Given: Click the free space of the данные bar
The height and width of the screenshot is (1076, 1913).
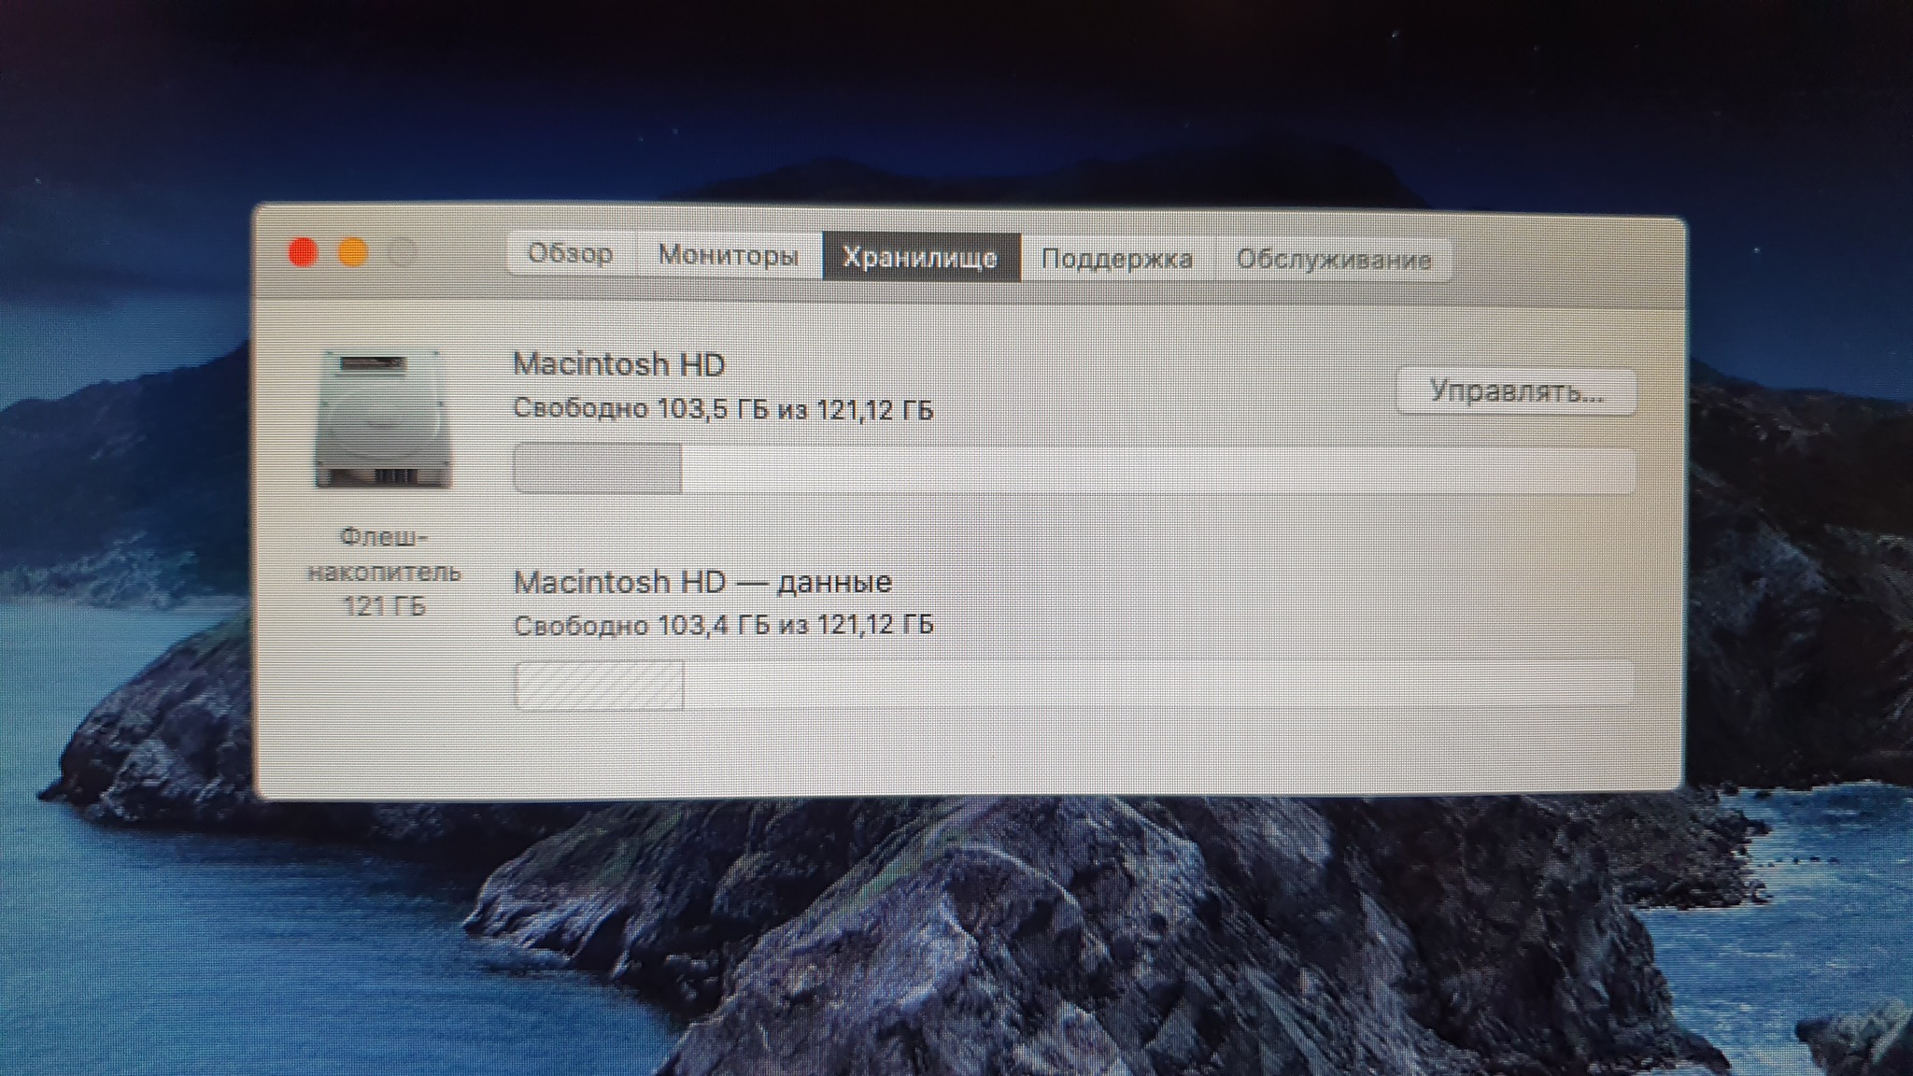Looking at the screenshot, I should point(1158,684).
